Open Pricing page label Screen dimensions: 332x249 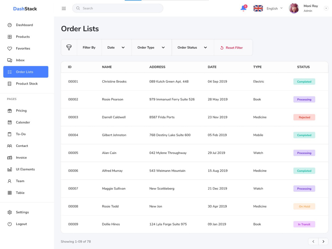click(21, 111)
